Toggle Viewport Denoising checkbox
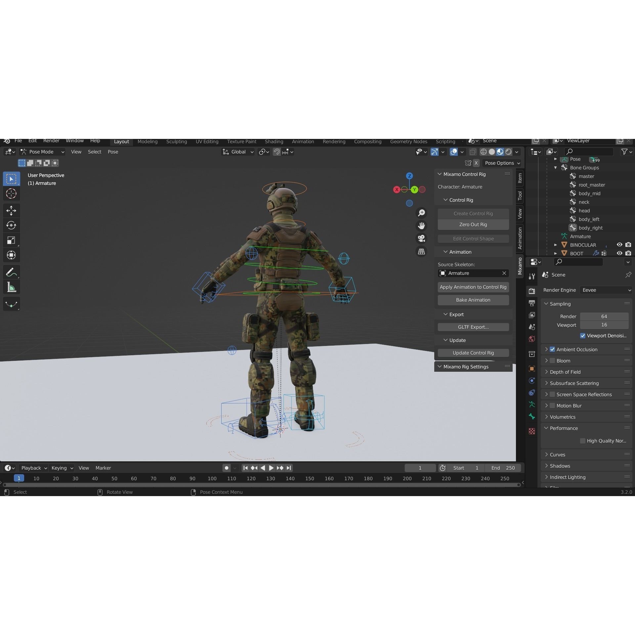Image resolution: width=635 pixels, height=635 pixels. [583, 336]
